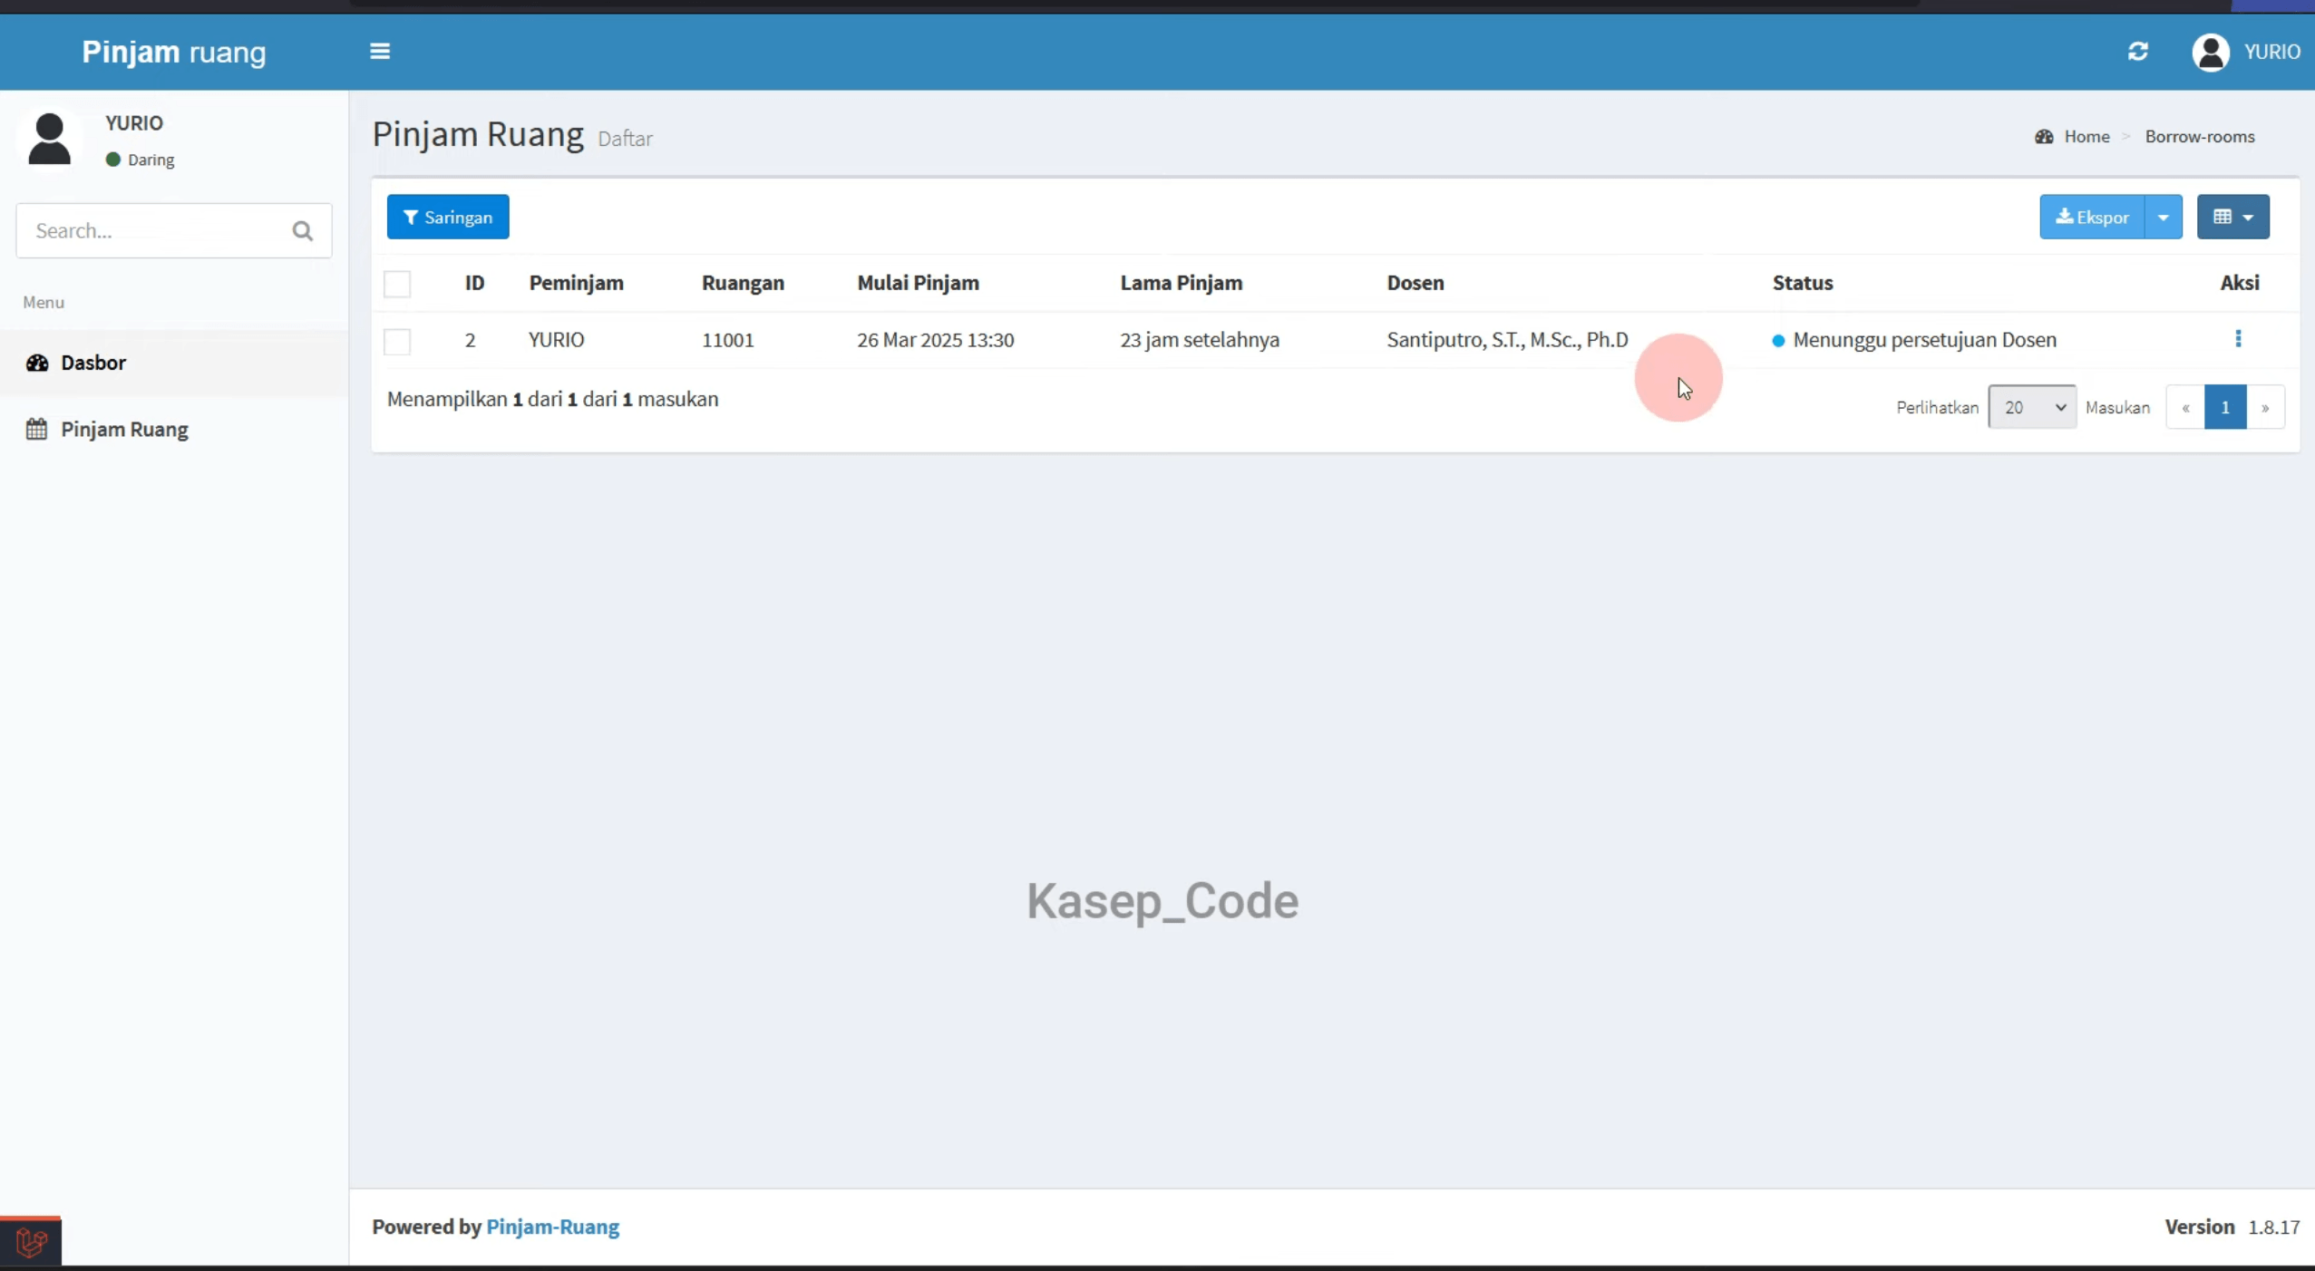Click the date cell 26 Mar 2025 13:30
Viewport: 2315px width, 1271px height.
click(x=935, y=340)
